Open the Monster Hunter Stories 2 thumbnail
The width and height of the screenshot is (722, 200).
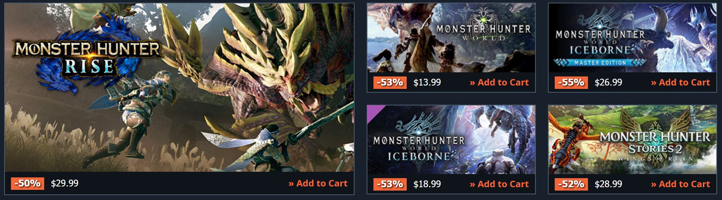633,139
